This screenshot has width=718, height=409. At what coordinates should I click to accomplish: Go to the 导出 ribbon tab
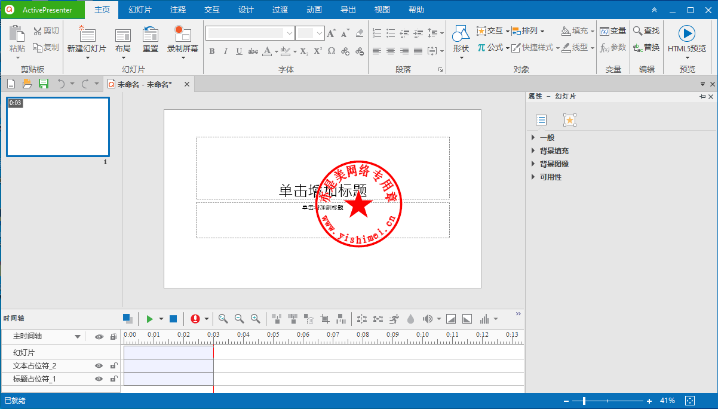tap(348, 10)
